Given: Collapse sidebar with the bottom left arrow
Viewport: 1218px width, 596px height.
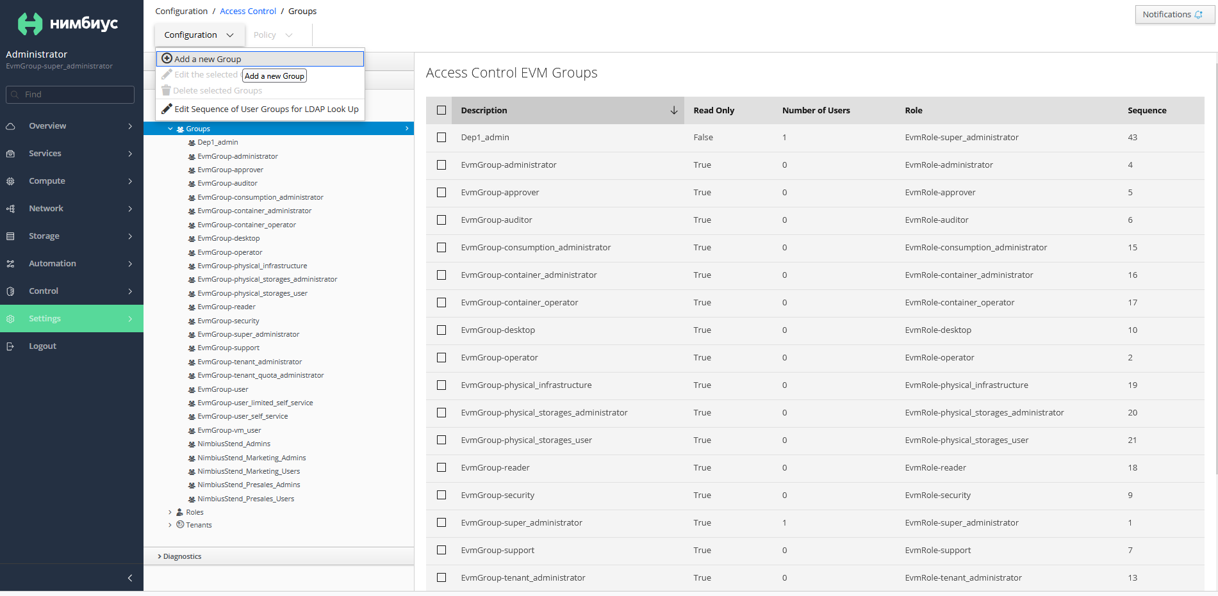Looking at the screenshot, I should coord(130,578).
